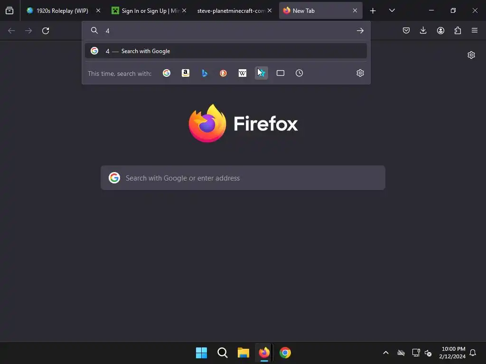Open the OneDrive tray icon
486x364 pixels.
[401, 353]
